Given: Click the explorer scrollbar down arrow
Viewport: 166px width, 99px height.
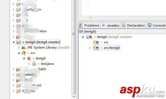Looking at the screenshot, I should click(x=74, y=97).
